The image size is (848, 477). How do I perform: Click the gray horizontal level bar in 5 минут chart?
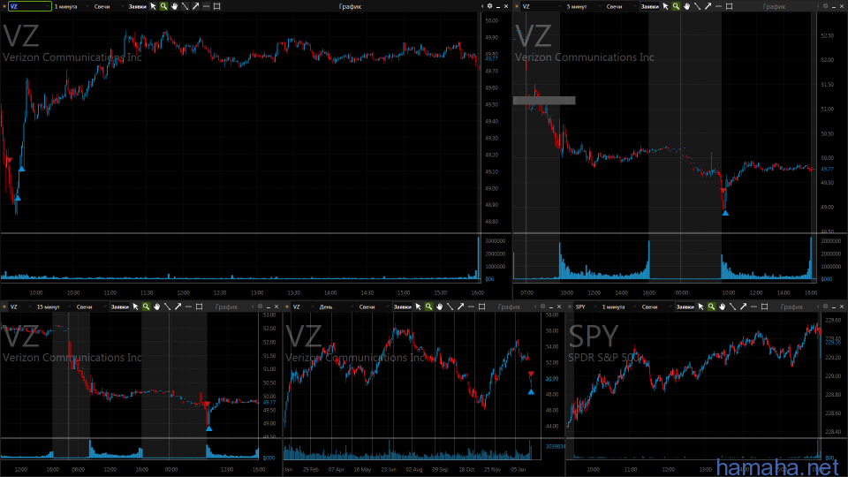coord(544,101)
